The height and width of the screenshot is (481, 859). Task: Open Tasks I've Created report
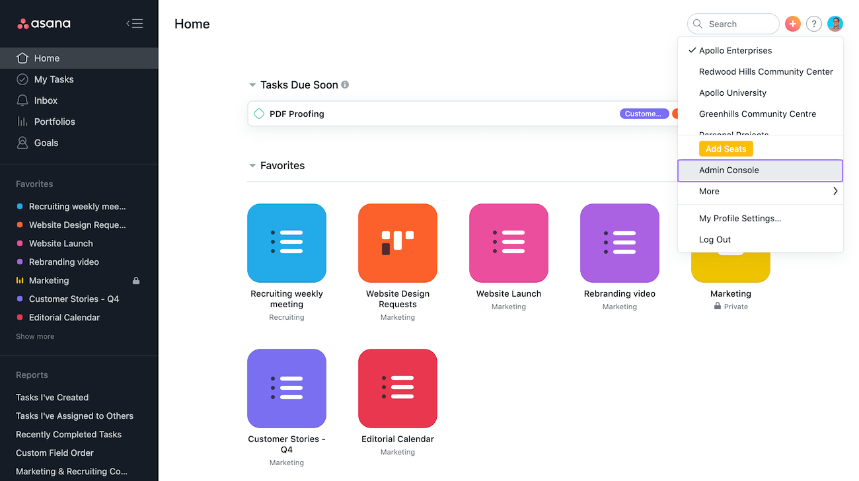point(52,397)
